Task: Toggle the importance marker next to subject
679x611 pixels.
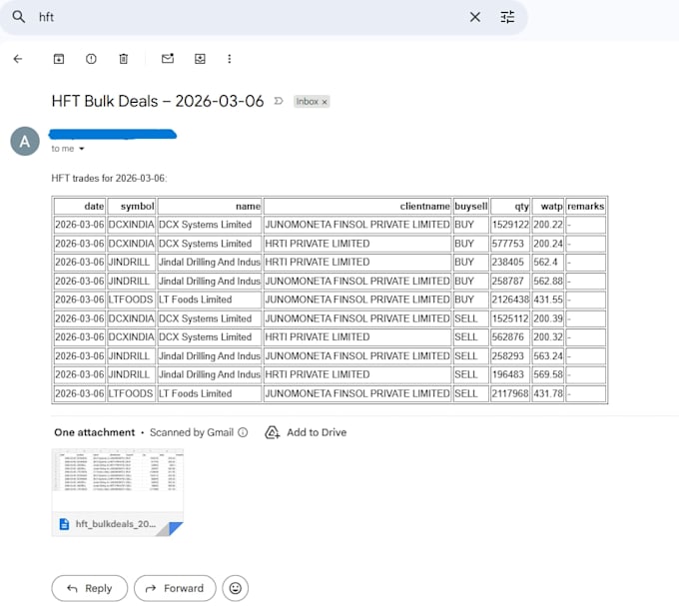Action: coord(279,101)
